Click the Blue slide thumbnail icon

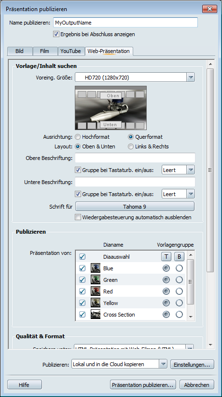(96, 268)
